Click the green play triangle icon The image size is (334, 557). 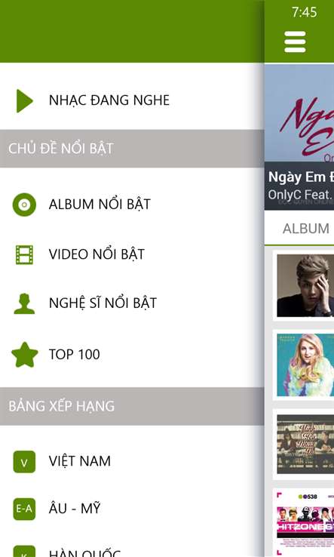(x=24, y=101)
